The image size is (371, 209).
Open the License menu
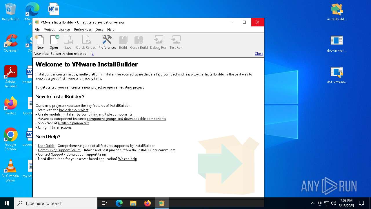pos(64,30)
